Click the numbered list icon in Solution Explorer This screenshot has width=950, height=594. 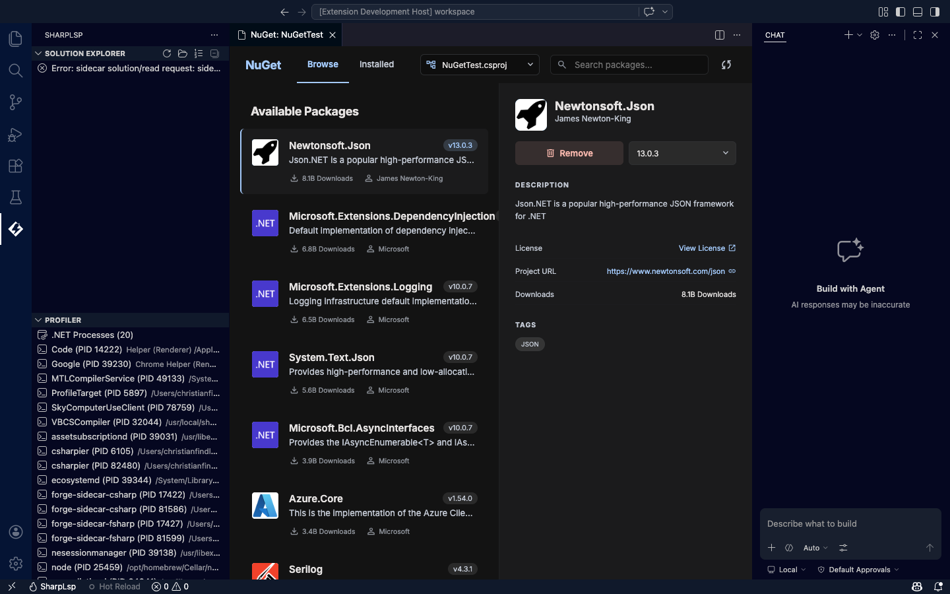click(x=199, y=53)
